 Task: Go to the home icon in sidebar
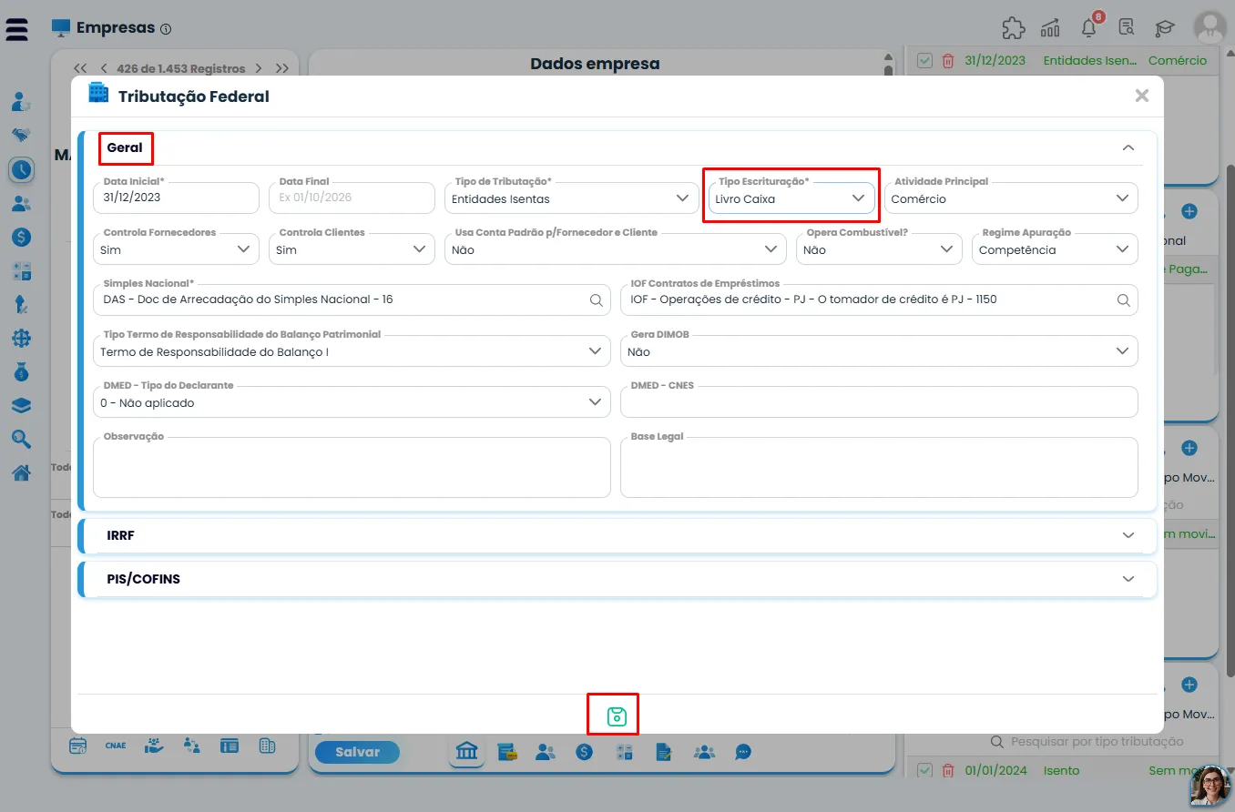[x=22, y=472]
